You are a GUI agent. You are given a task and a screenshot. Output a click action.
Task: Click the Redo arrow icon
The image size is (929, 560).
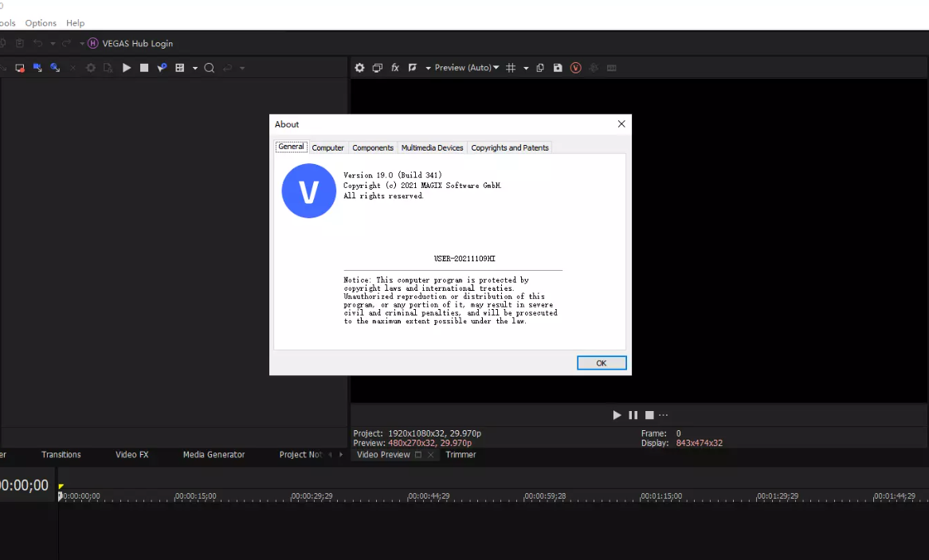pyautogui.click(x=65, y=43)
